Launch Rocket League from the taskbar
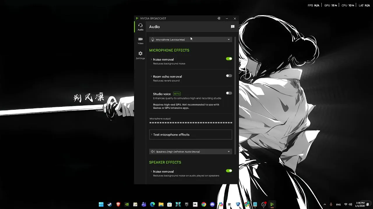373x209 pixels. (238, 204)
